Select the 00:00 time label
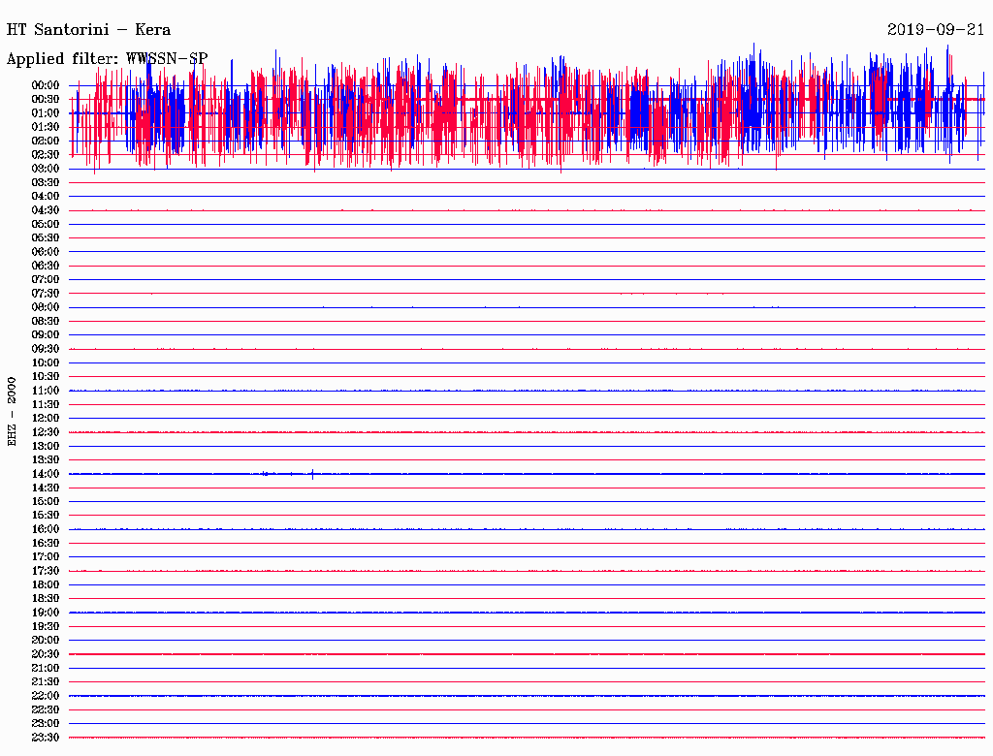 [47, 85]
